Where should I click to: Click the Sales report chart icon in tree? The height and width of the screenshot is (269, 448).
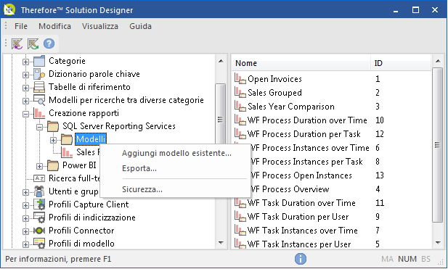pos(67,152)
